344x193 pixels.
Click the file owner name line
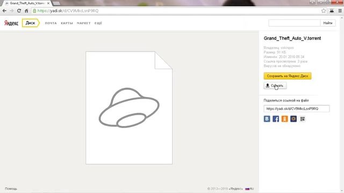[278, 48]
